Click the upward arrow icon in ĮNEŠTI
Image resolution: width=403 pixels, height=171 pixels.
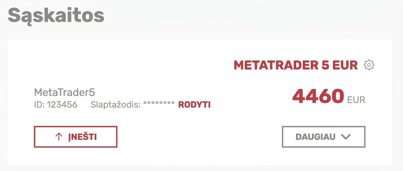point(59,137)
